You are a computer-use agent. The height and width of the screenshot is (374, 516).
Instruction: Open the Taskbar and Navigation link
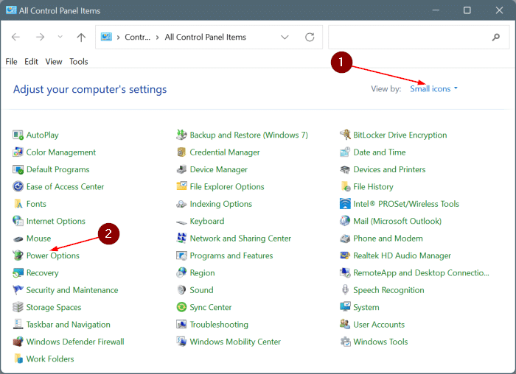tap(68, 325)
